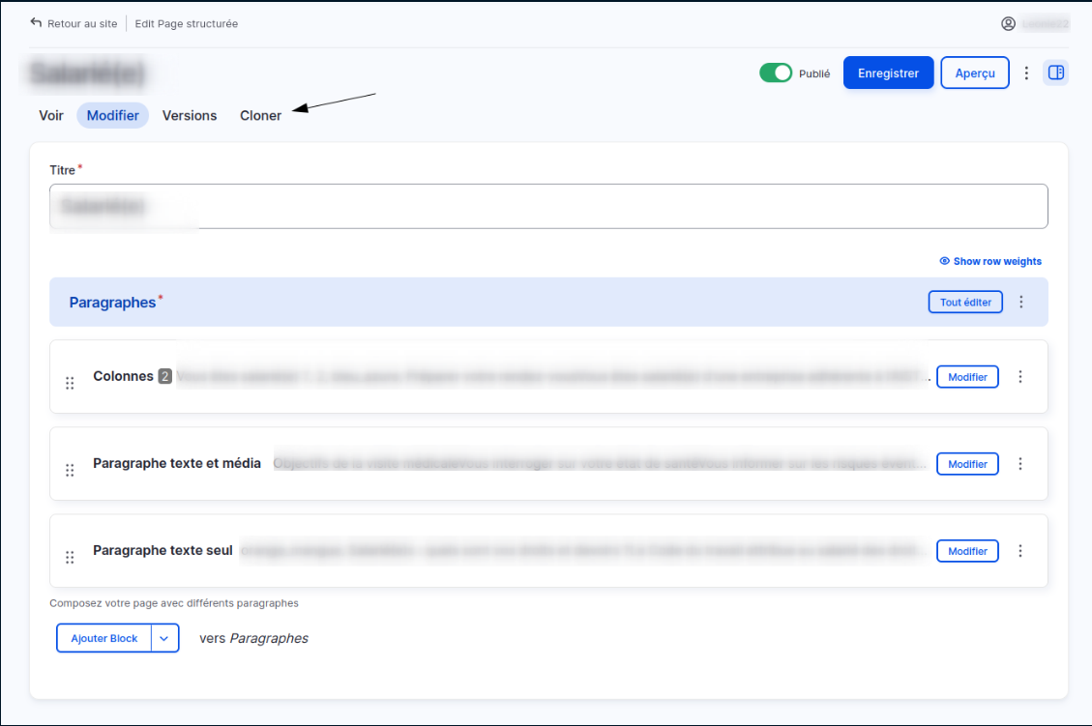Switch to the Voir tab
Viewport: 1092px width, 726px height.
51,116
